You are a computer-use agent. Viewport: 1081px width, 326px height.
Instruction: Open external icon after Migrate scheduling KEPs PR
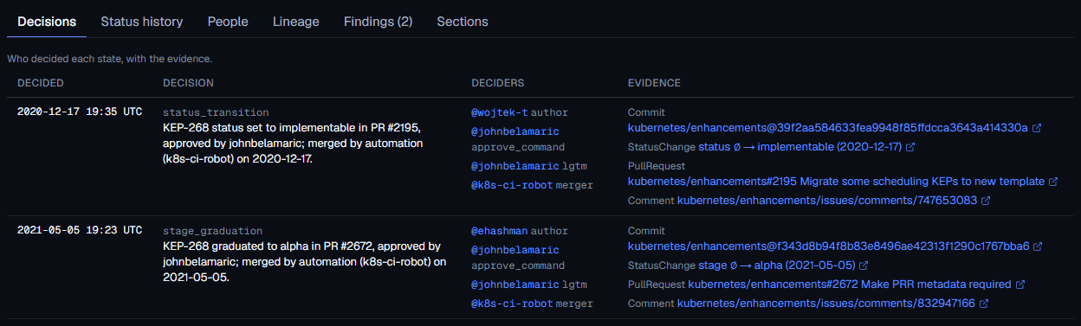click(x=1053, y=182)
